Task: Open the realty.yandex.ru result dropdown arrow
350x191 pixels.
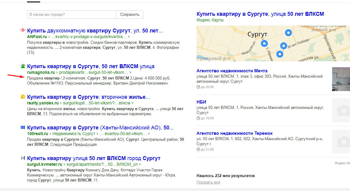Action: tap(133, 103)
